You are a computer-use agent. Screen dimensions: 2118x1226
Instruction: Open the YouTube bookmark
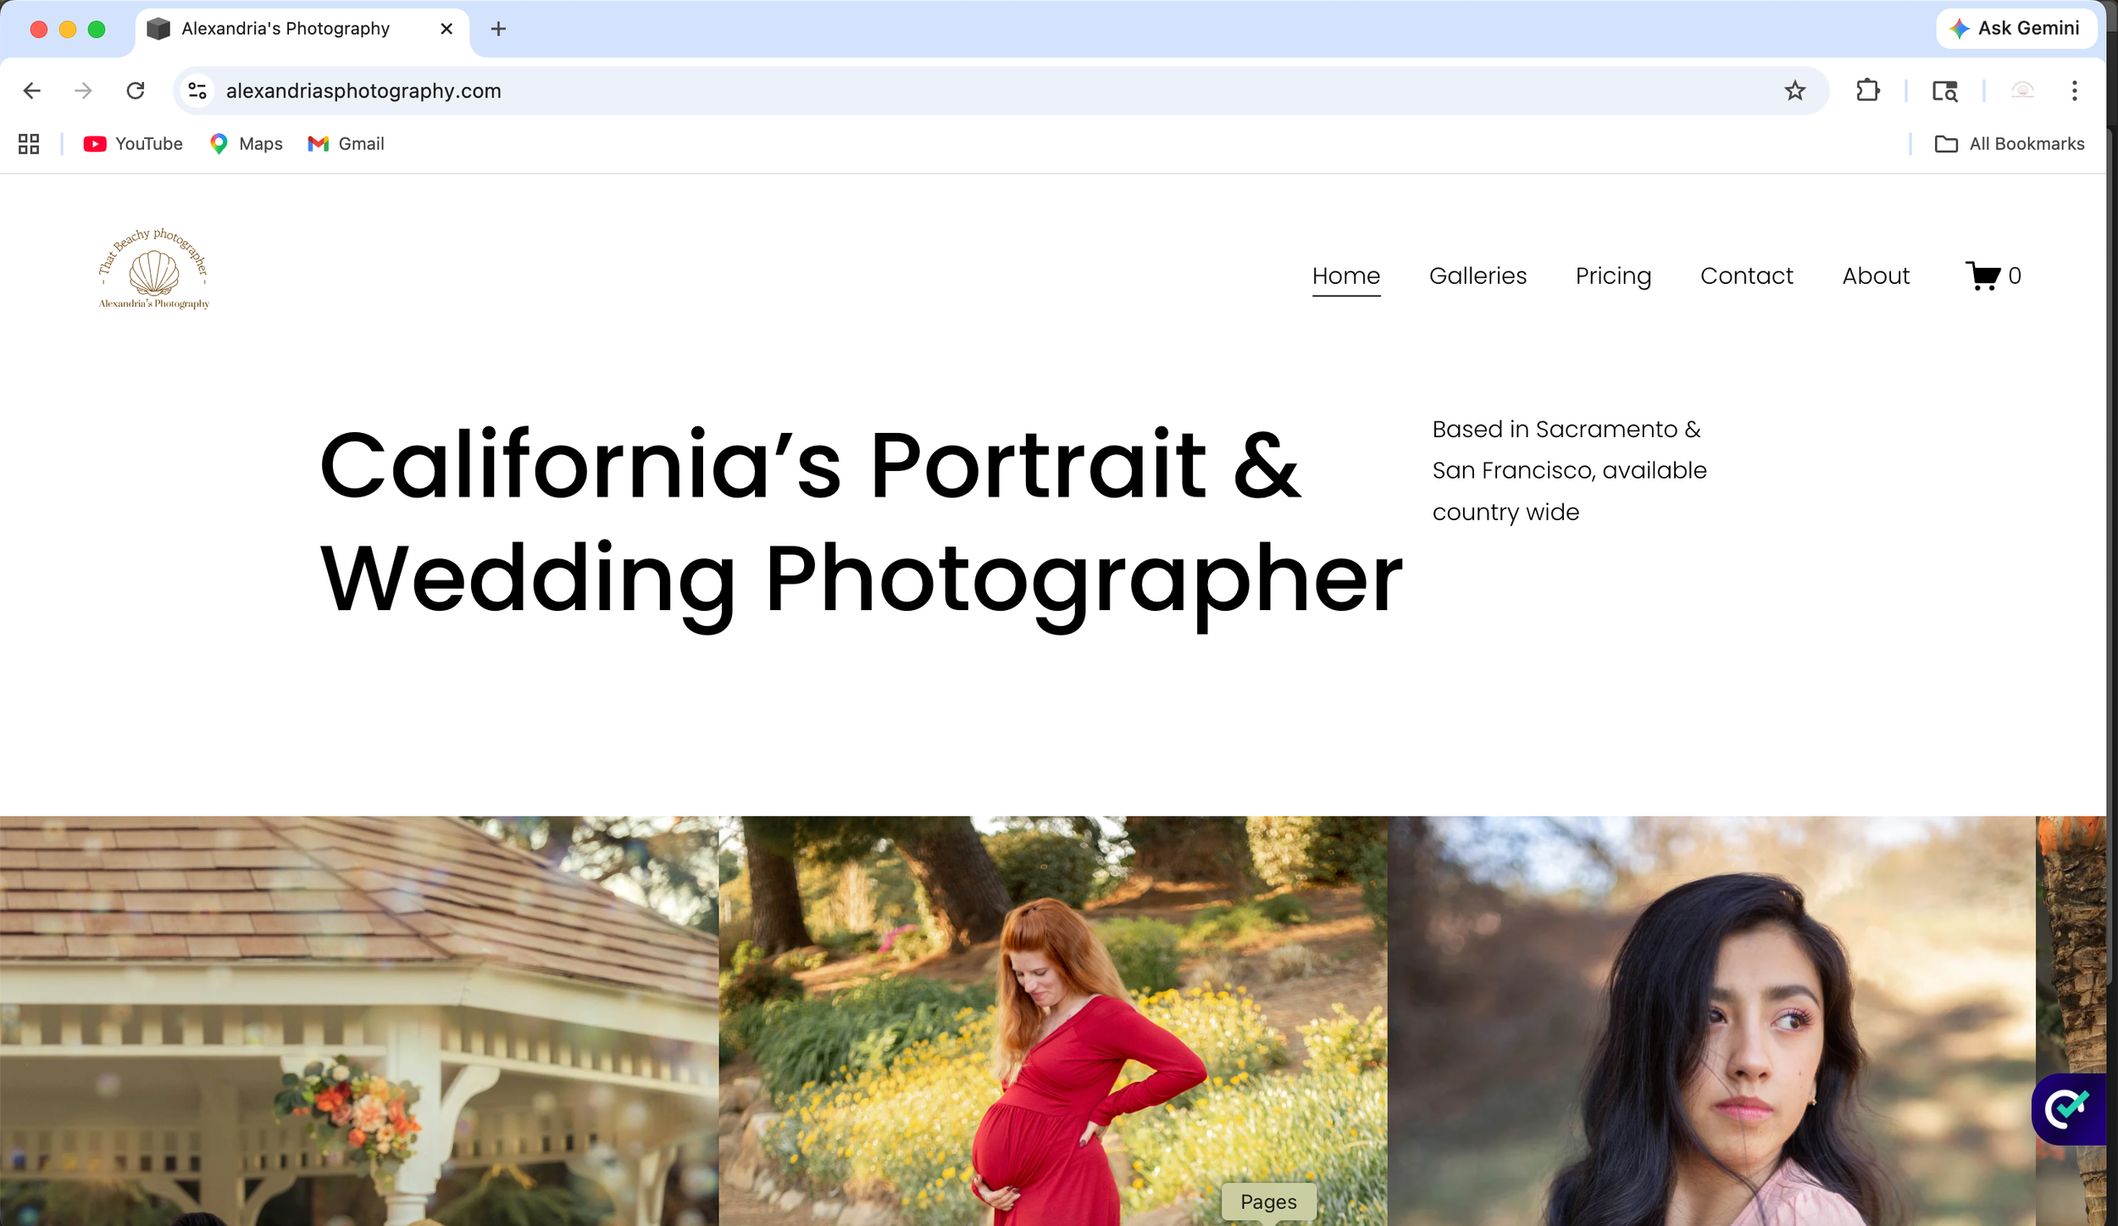133,144
